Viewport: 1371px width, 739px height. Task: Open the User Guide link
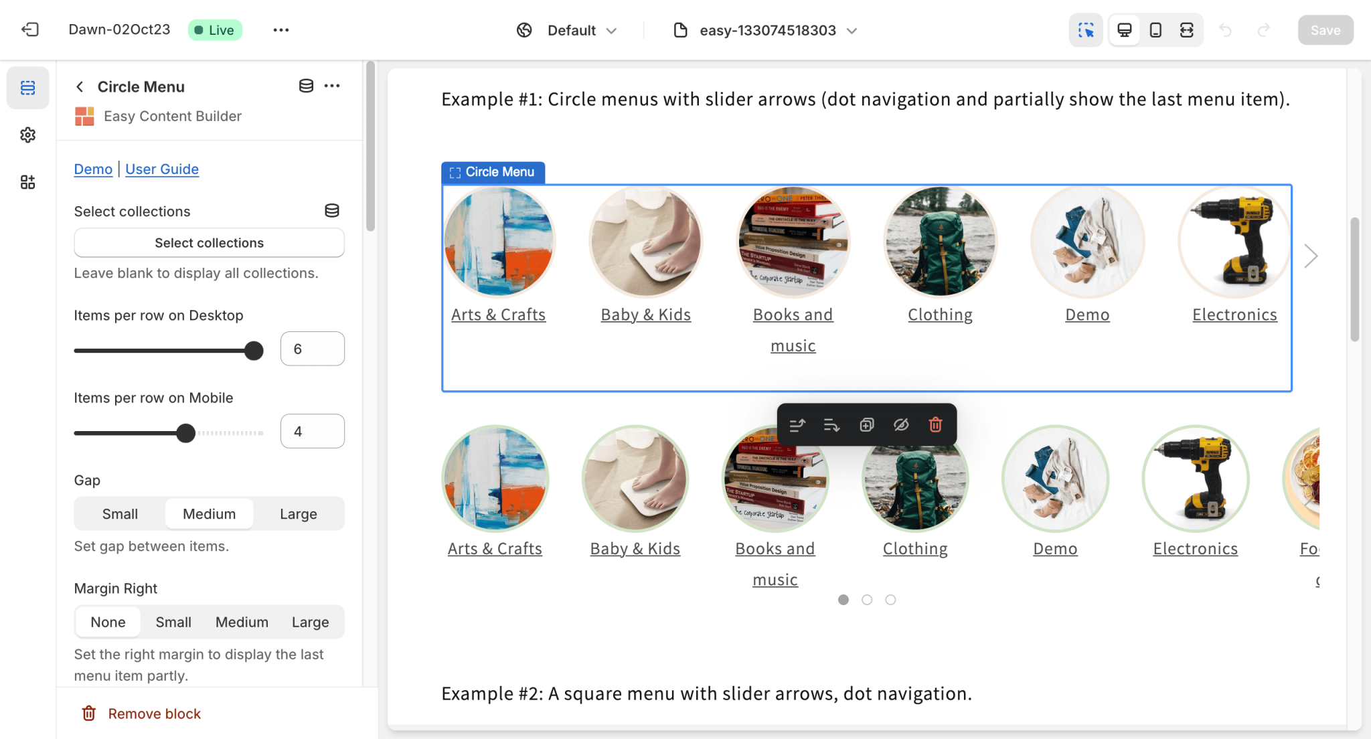pyautogui.click(x=161, y=169)
